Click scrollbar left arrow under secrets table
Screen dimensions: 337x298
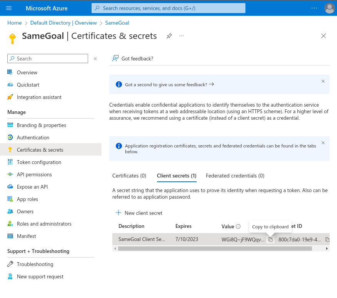115,248
